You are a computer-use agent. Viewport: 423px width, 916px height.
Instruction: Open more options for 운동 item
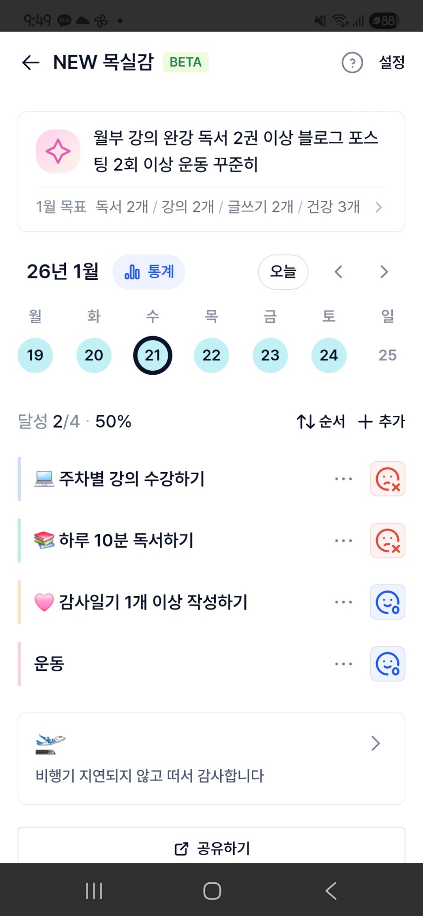click(343, 664)
